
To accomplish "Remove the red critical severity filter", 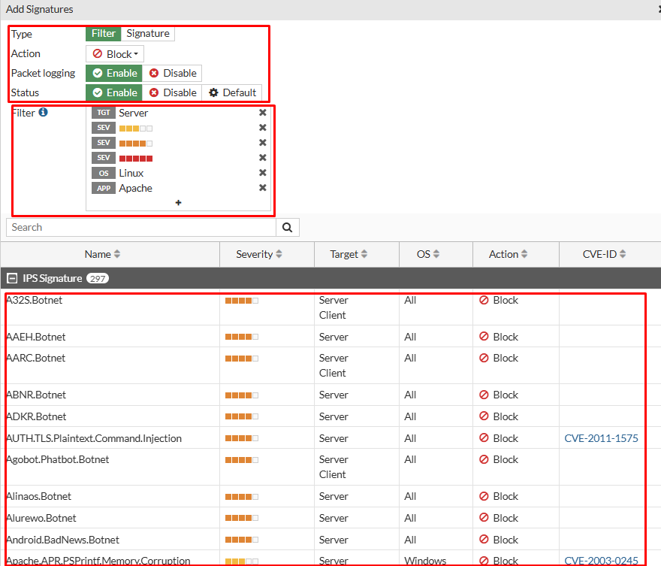I will [262, 158].
